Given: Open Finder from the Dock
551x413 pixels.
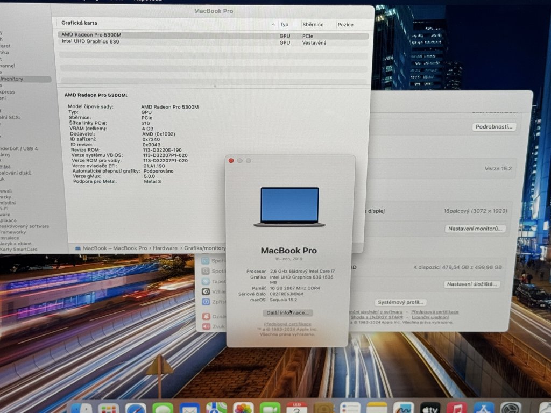Looking at the screenshot, I should (x=82, y=409).
